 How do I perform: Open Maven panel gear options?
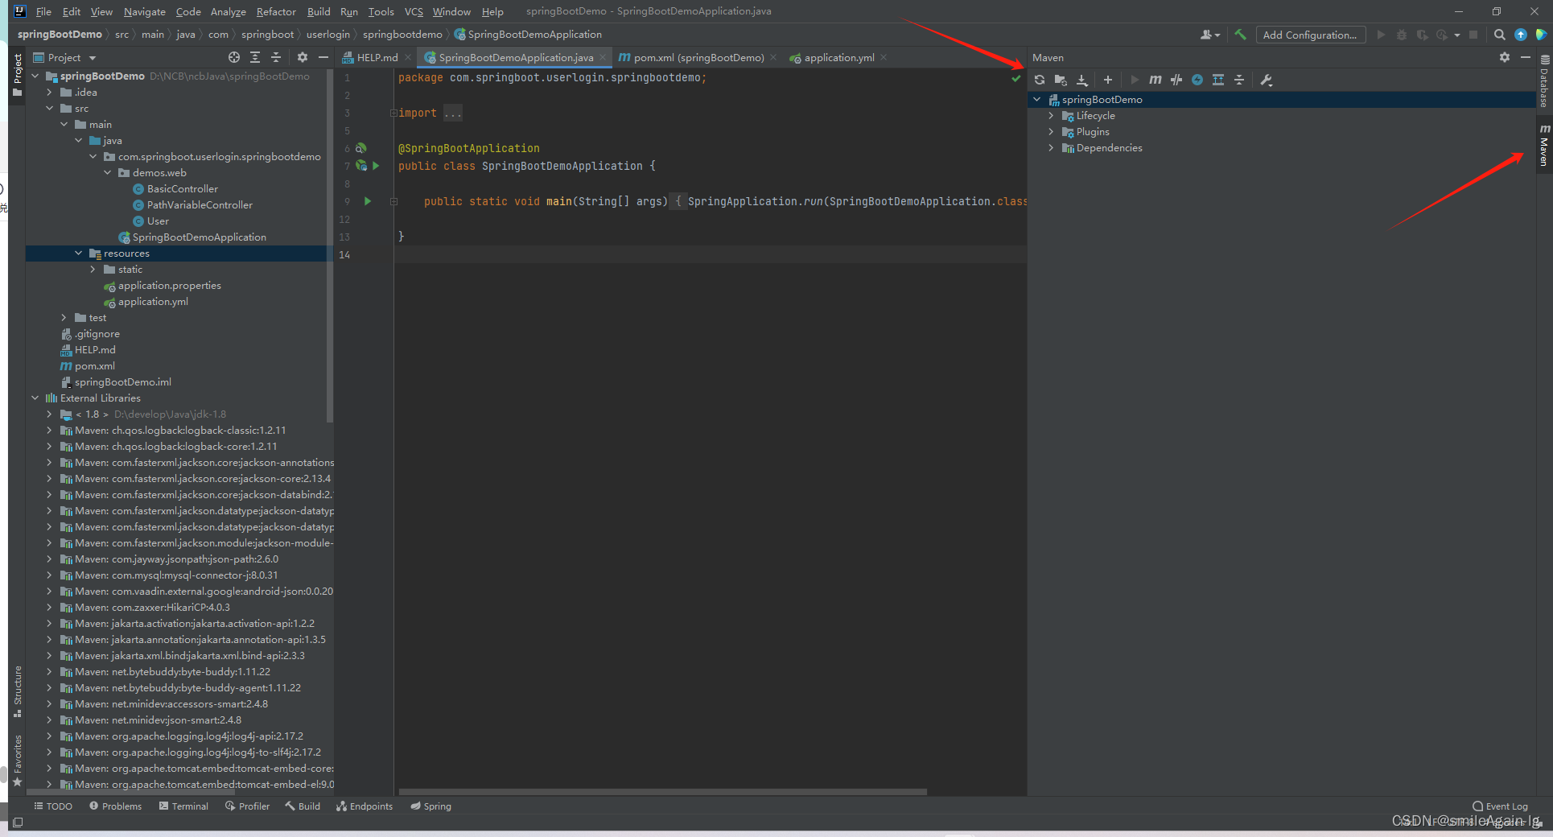tap(1505, 57)
